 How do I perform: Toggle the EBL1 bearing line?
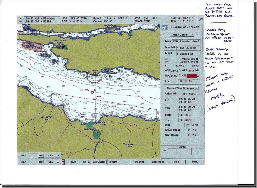click(23, 162)
